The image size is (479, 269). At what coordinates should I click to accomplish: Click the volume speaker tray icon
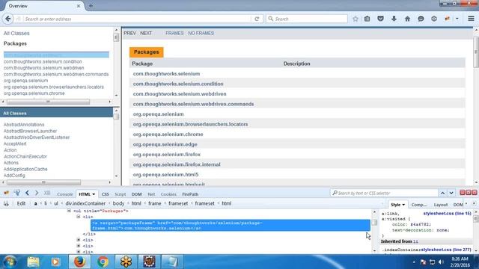point(441,262)
